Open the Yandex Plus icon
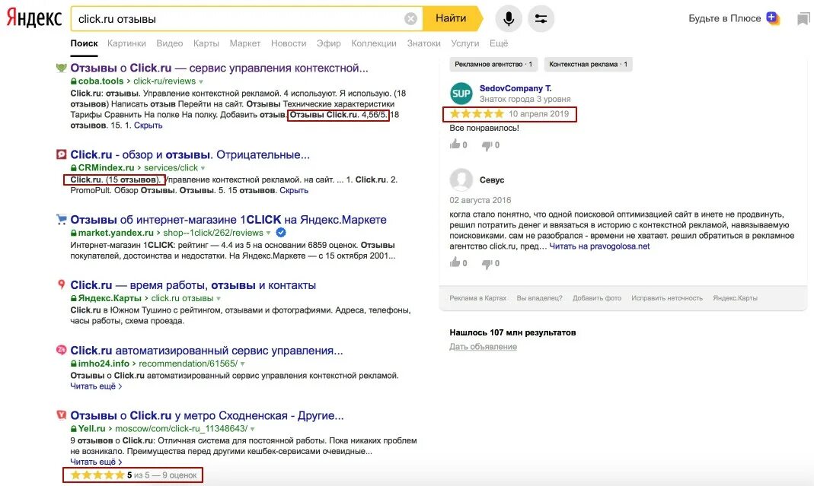Screen dimensions: 814x486 (x=773, y=19)
